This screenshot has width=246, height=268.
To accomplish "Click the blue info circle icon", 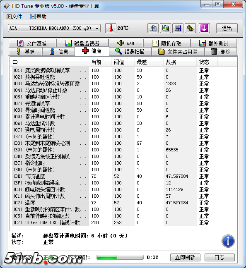I will (x=228, y=241).
